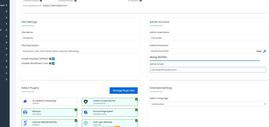Click Manage Plugin Sets button

pos(123,91)
